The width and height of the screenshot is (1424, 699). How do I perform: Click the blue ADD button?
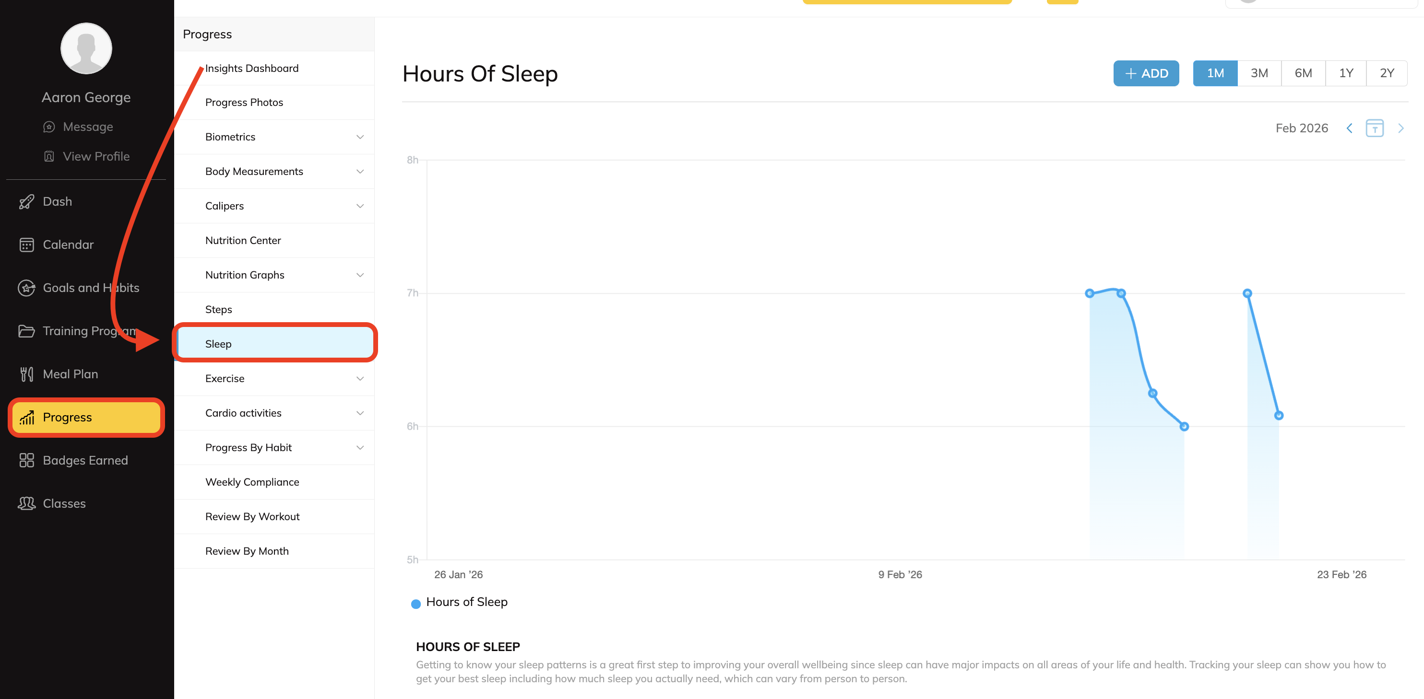pyautogui.click(x=1145, y=73)
